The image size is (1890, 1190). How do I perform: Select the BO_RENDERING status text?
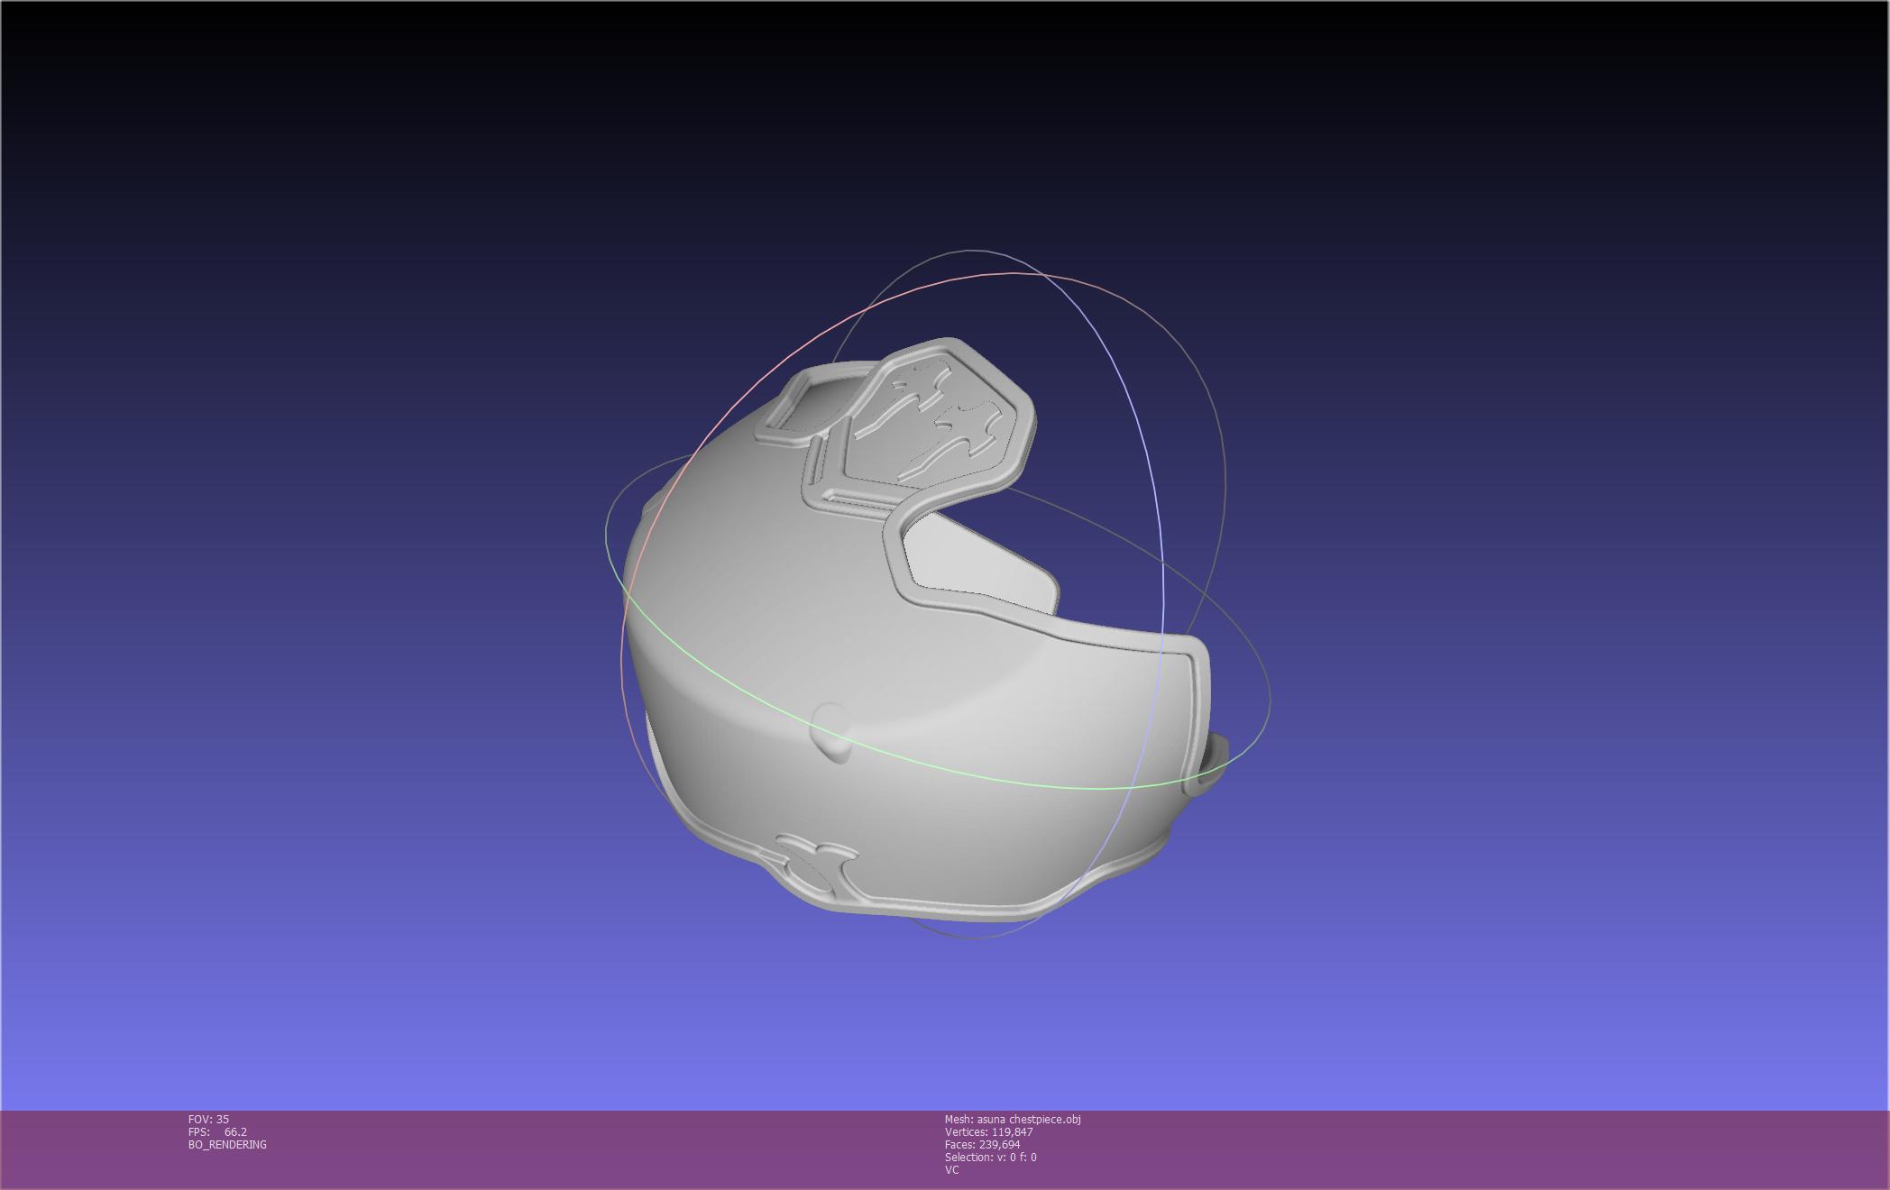point(227,1144)
